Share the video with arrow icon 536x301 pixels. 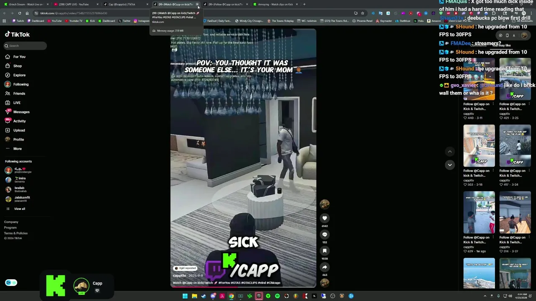pos(325,267)
